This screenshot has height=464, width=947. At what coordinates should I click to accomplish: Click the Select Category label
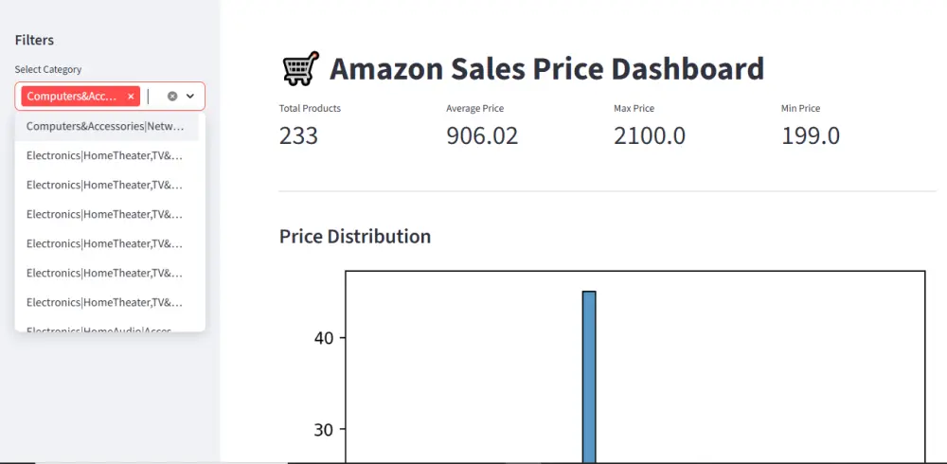pos(48,69)
